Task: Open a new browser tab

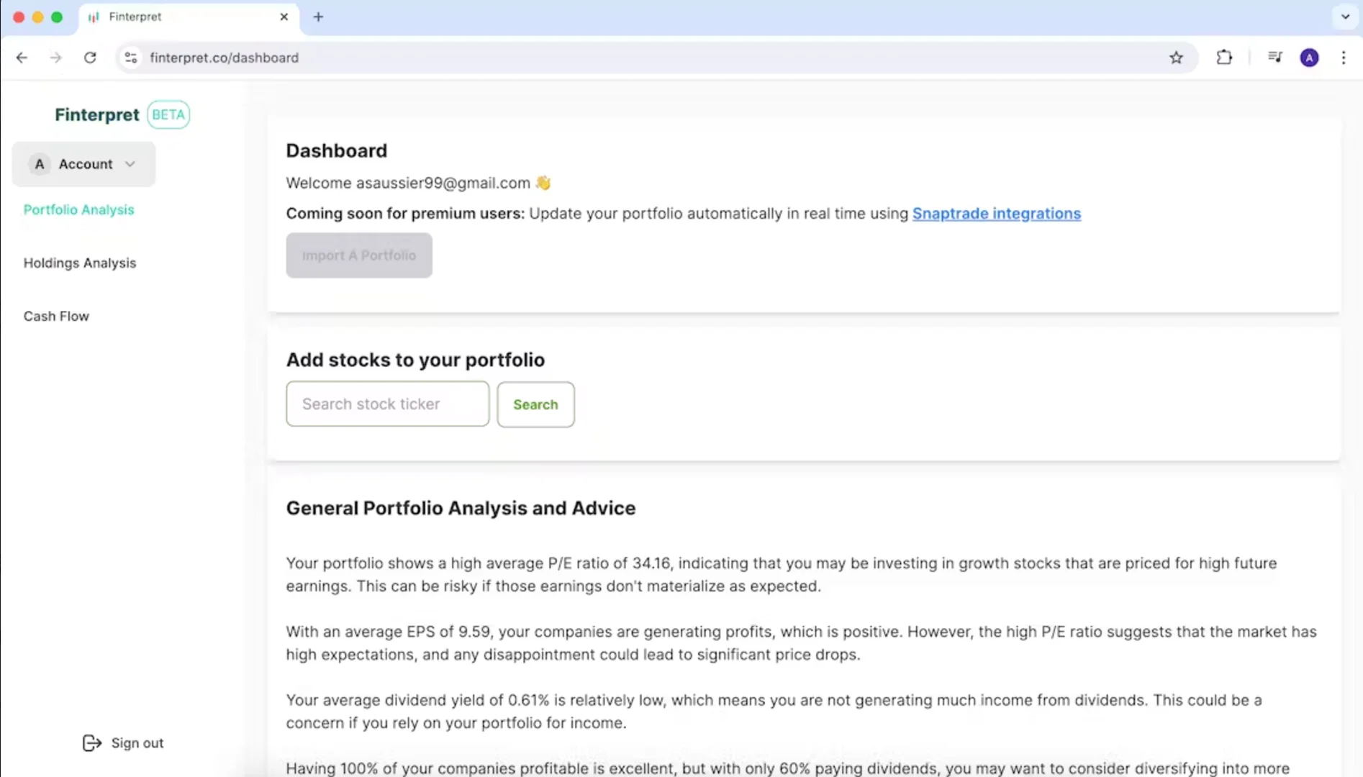Action: click(318, 17)
